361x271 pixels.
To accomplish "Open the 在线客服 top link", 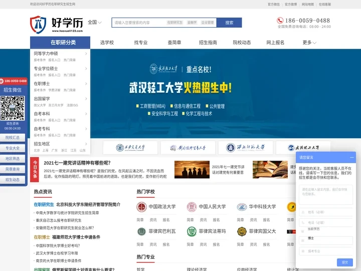I will pos(325,4).
